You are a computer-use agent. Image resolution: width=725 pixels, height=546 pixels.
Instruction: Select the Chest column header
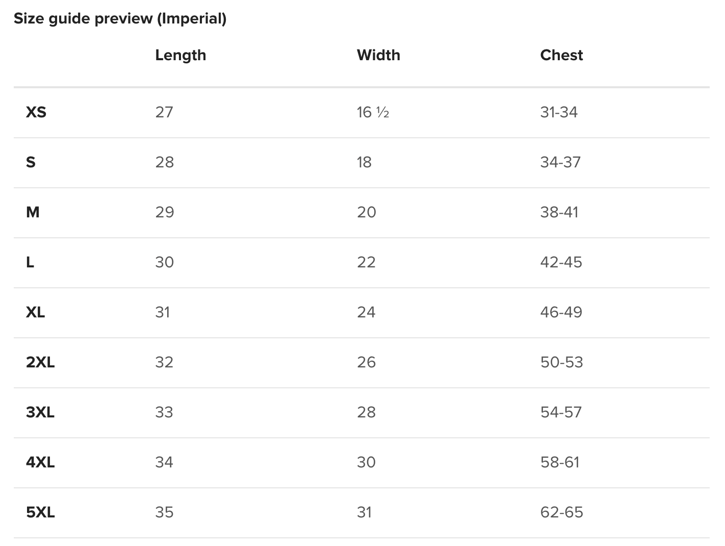tap(561, 55)
